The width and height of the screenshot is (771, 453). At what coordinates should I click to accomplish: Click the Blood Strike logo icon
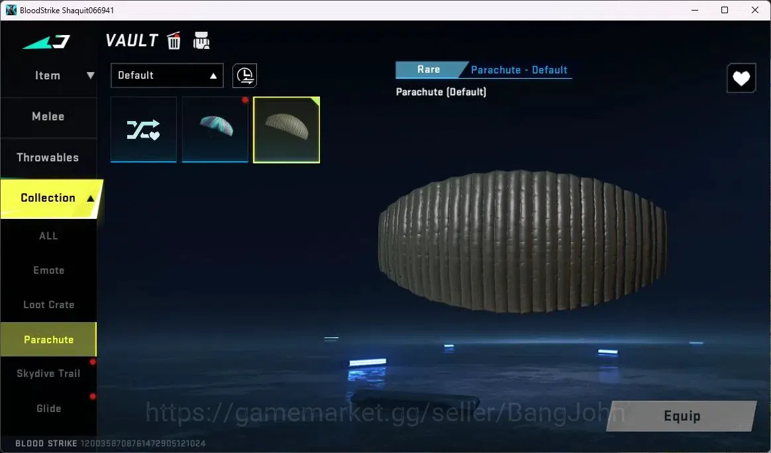tap(47, 42)
